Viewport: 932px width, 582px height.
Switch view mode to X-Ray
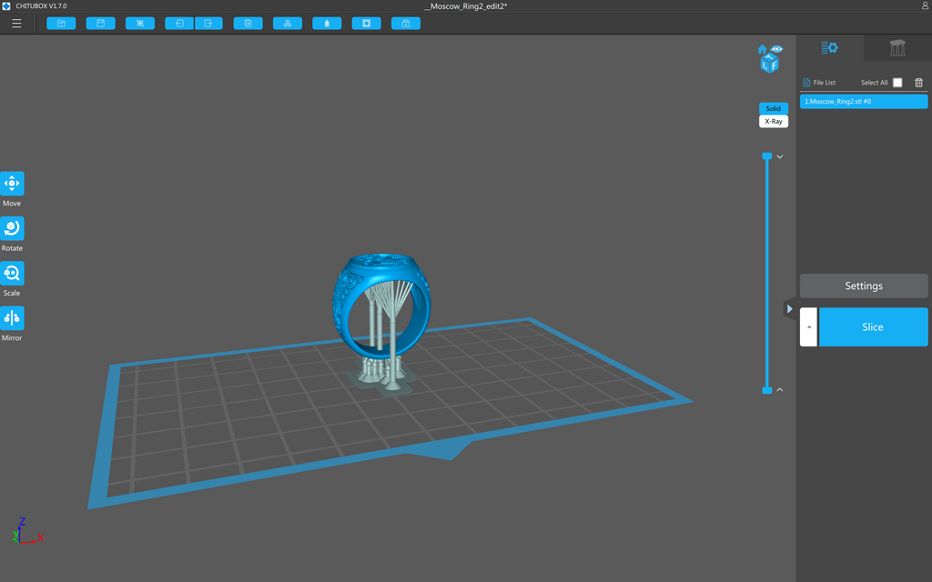point(774,121)
